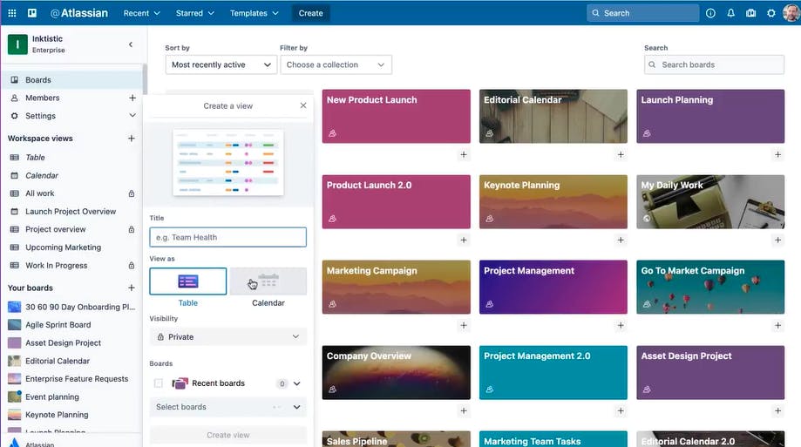Click plus button under Company Overview
This screenshot has height=447, width=801.
pos(464,410)
